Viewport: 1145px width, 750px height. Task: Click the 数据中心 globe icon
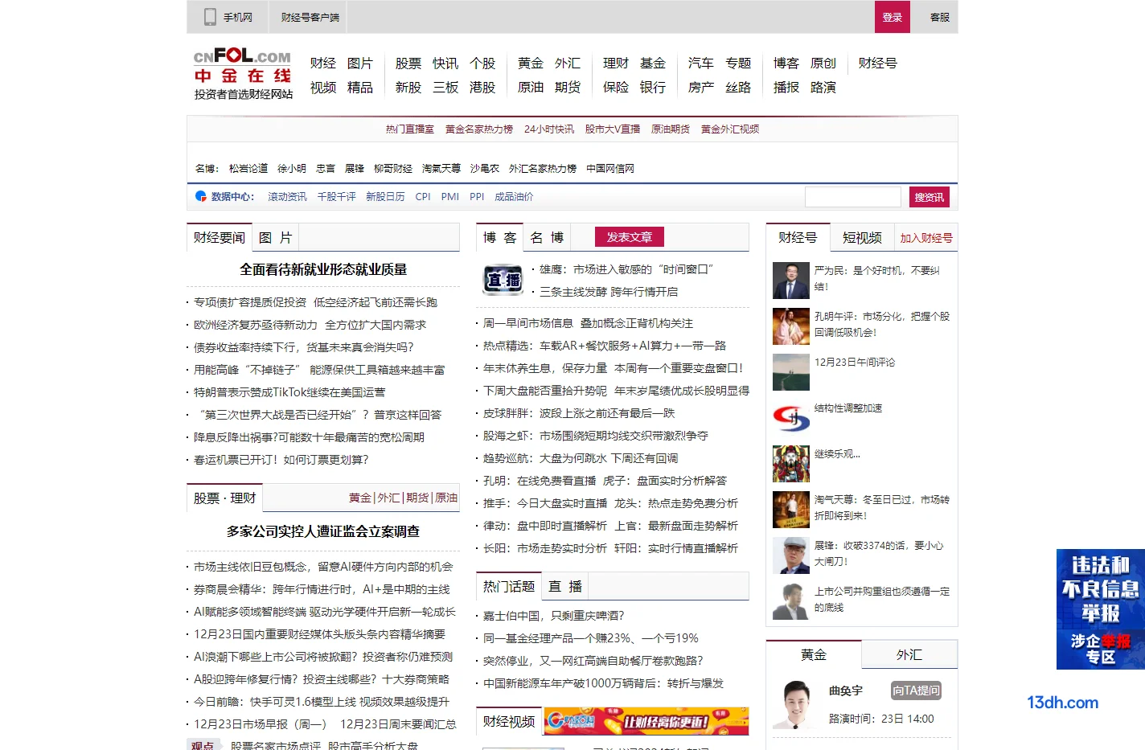pos(201,196)
